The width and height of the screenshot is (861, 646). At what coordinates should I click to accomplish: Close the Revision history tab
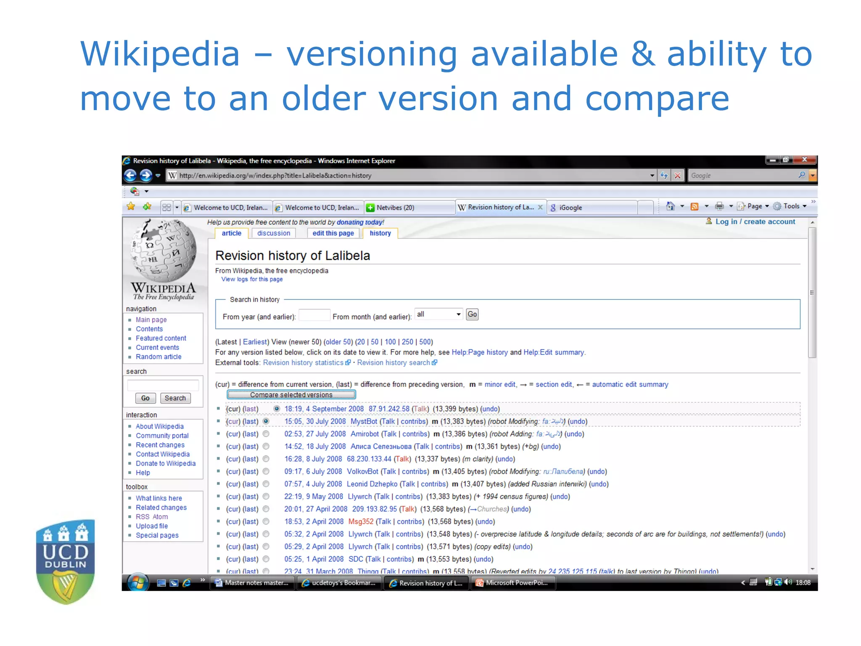click(540, 207)
